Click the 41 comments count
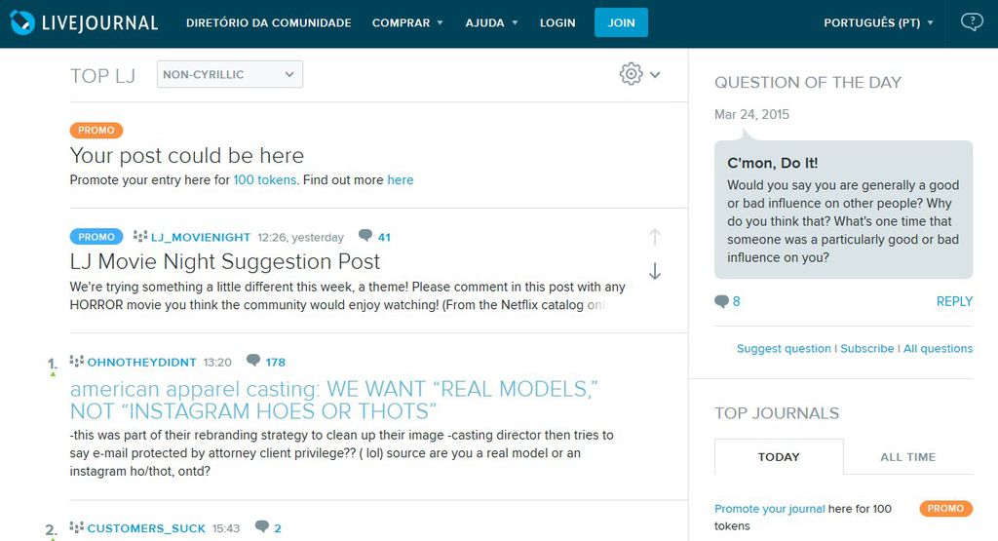 click(384, 238)
